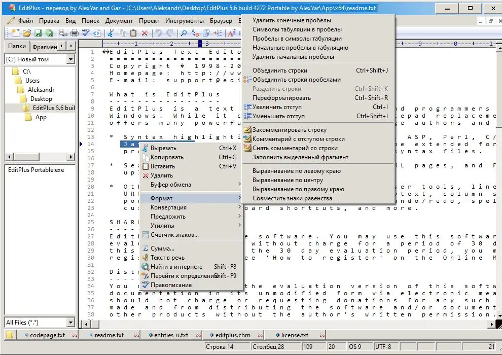Click the Copy icon in the toolbar
This screenshot has height=355, width=502.
click(x=122, y=32)
